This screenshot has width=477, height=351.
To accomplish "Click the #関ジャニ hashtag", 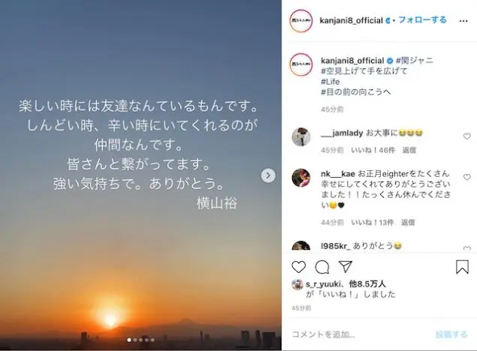I will pyautogui.click(x=414, y=61).
